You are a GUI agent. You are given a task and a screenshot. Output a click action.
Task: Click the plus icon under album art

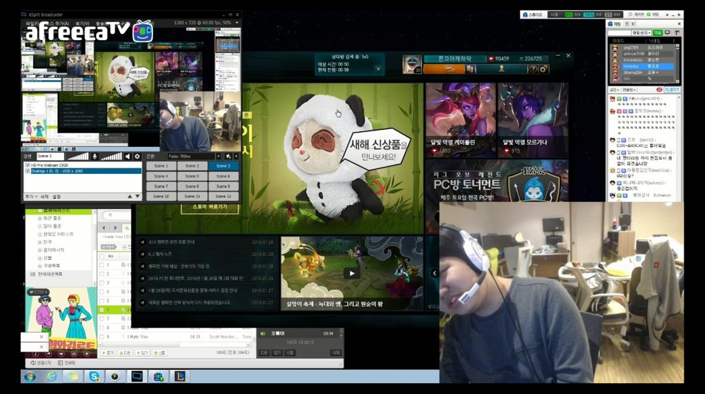87,354
